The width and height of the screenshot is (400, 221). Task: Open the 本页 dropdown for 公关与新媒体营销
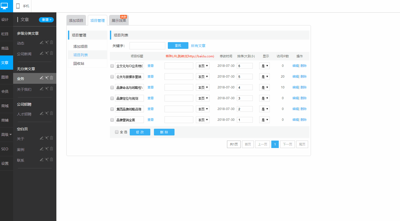point(203,77)
